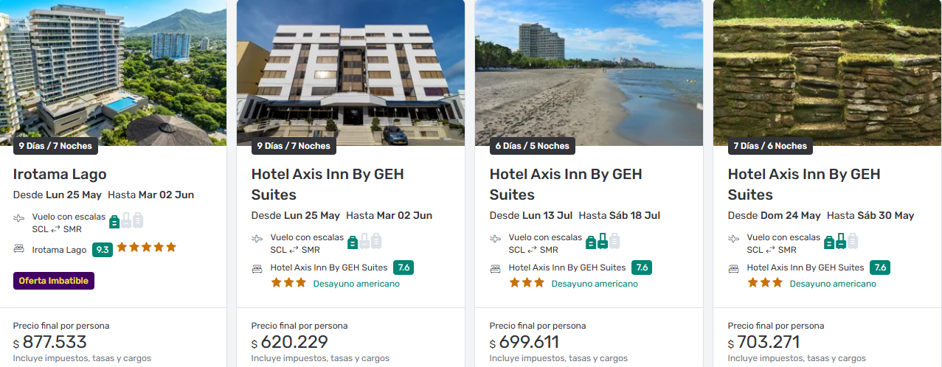Open the Irotama Lago package title
This screenshot has width=942, height=367.
click(x=60, y=175)
